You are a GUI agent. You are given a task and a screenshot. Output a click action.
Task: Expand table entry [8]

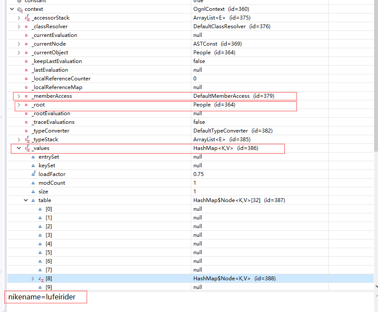(33, 279)
